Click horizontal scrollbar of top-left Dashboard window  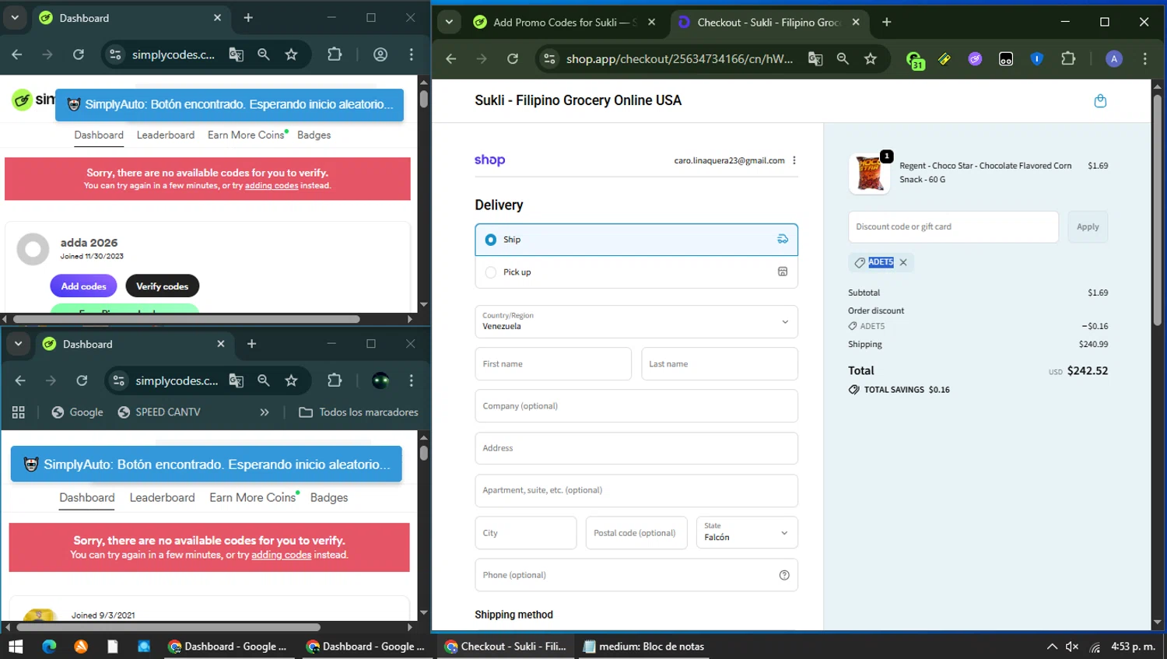(x=187, y=319)
